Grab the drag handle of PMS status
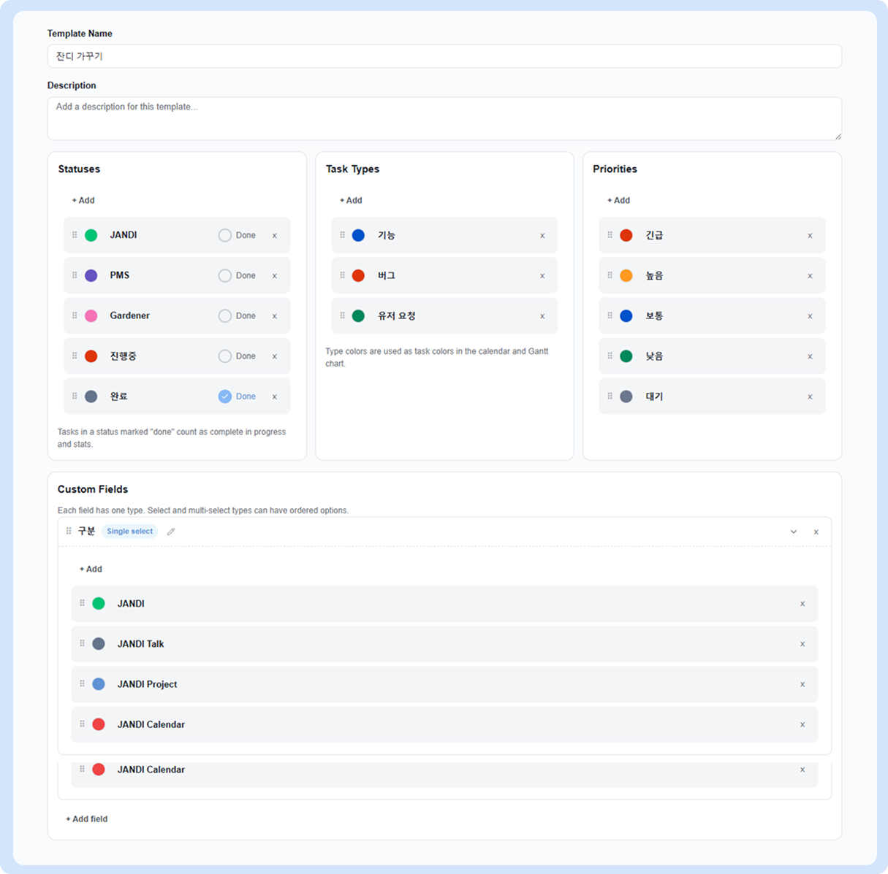This screenshot has height=874, width=888. (x=75, y=275)
